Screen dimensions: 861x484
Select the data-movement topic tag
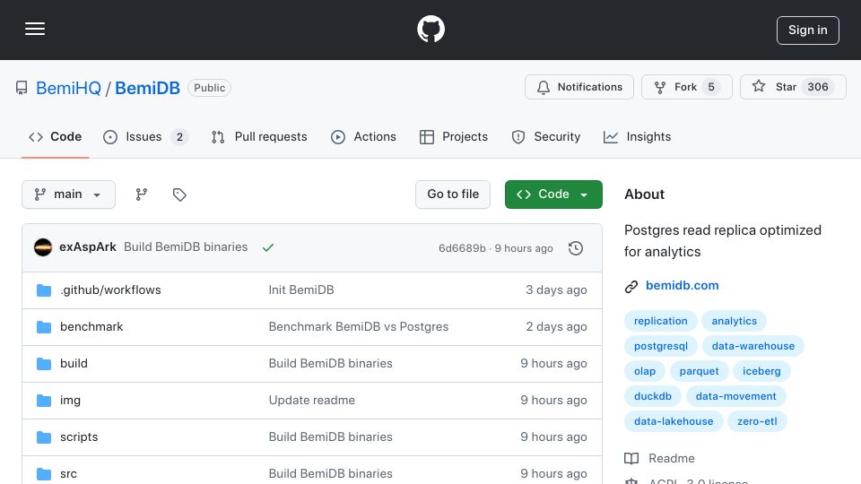[x=735, y=396]
